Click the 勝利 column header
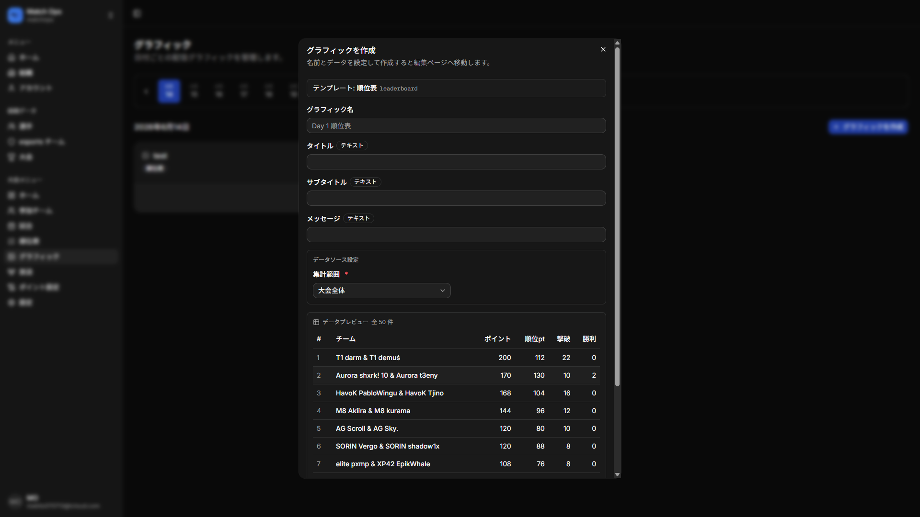Screen dimensions: 920x517 [x=589, y=339]
